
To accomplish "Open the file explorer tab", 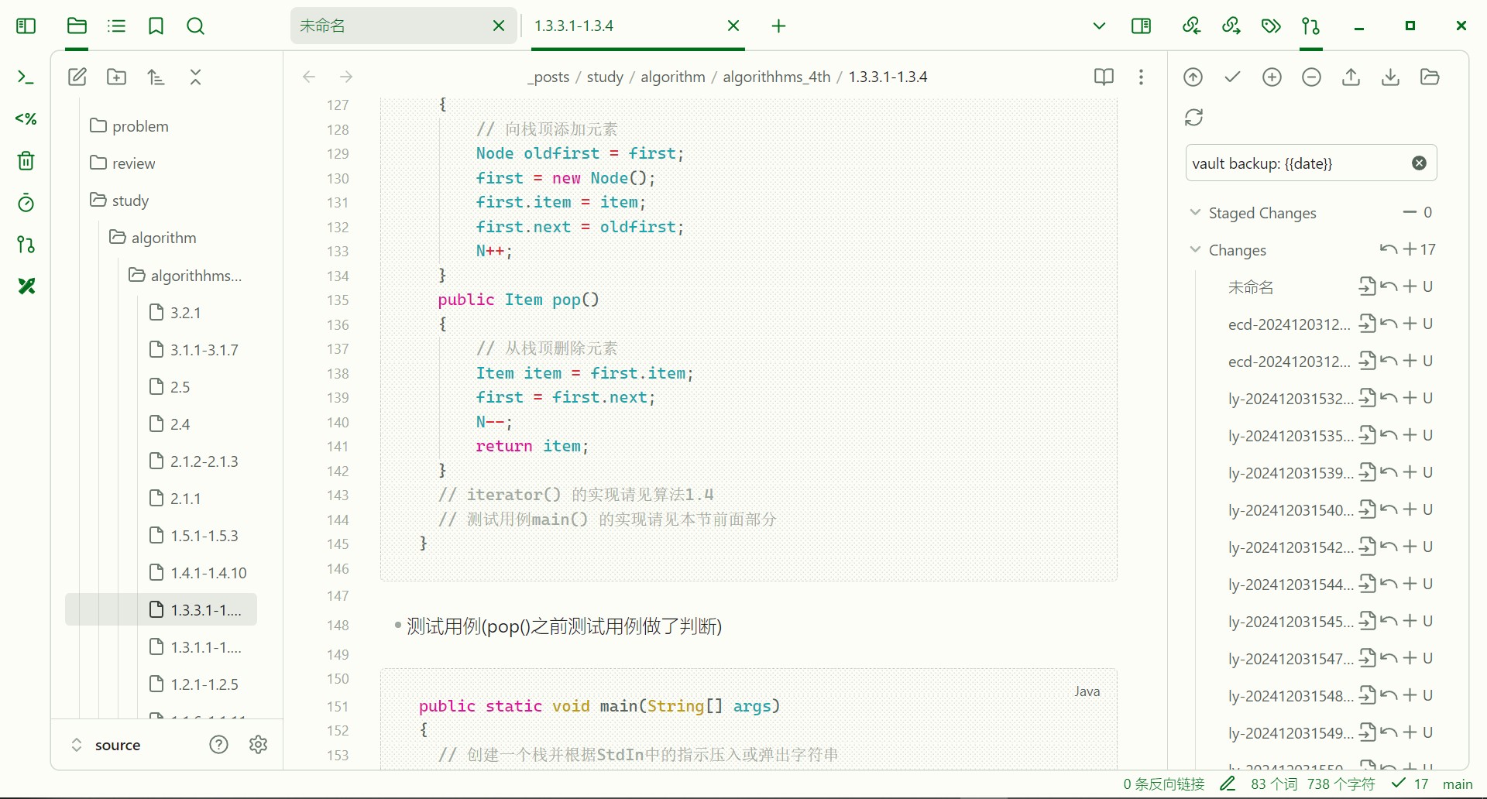I will (x=77, y=26).
